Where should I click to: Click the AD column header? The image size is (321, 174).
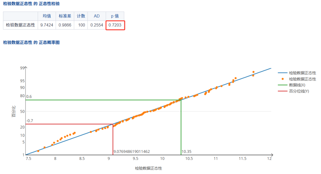[97, 16]
